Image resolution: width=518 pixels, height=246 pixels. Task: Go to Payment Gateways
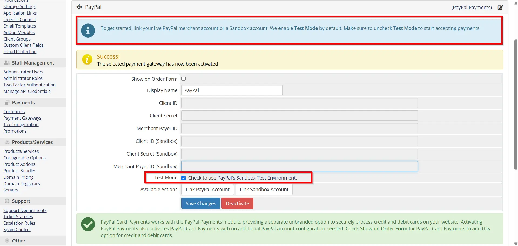point(22,118)
